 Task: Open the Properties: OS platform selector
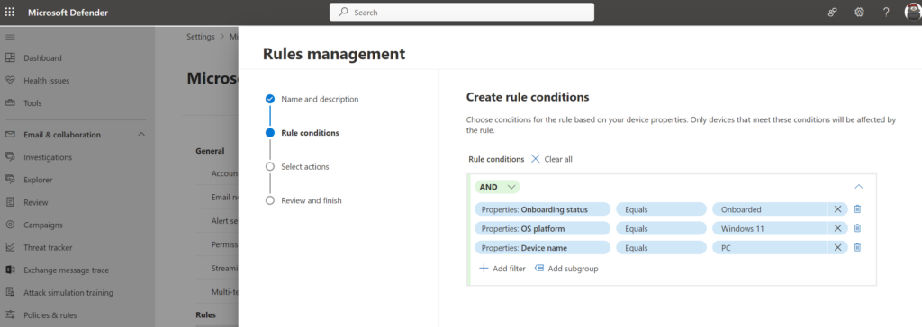coord(543,228)
